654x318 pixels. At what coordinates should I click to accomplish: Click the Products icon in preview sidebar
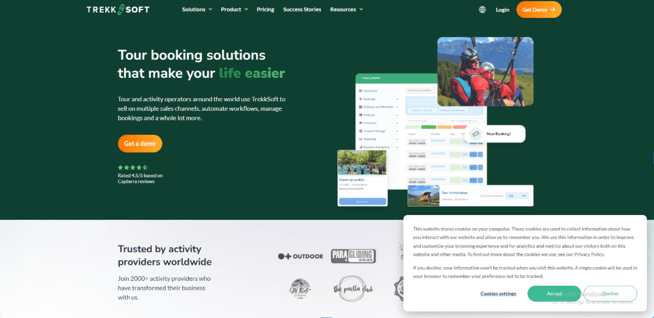tap(360, 114)
